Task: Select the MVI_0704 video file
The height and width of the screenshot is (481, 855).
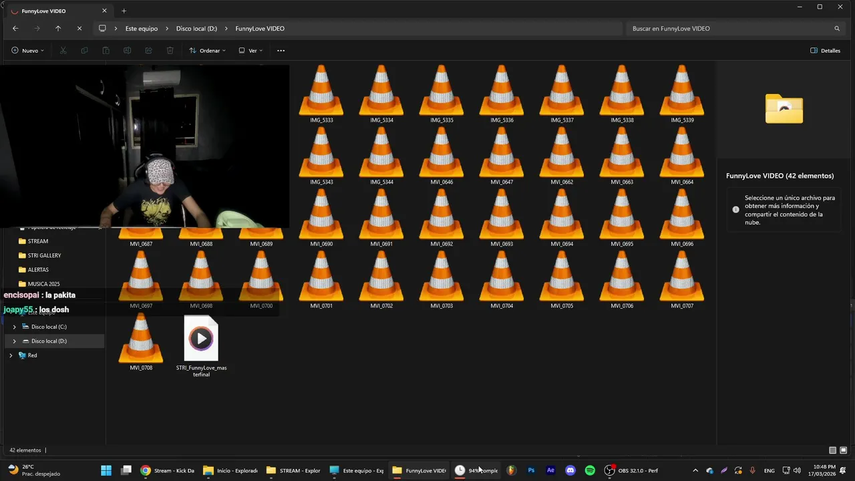Action: pyautogui.click(x=502, y=279)
